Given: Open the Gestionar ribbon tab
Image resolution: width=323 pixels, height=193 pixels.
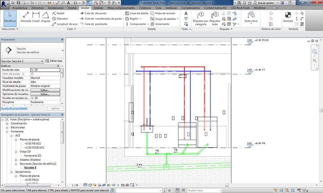Looking at the screenshot, I should click(171, 8).
